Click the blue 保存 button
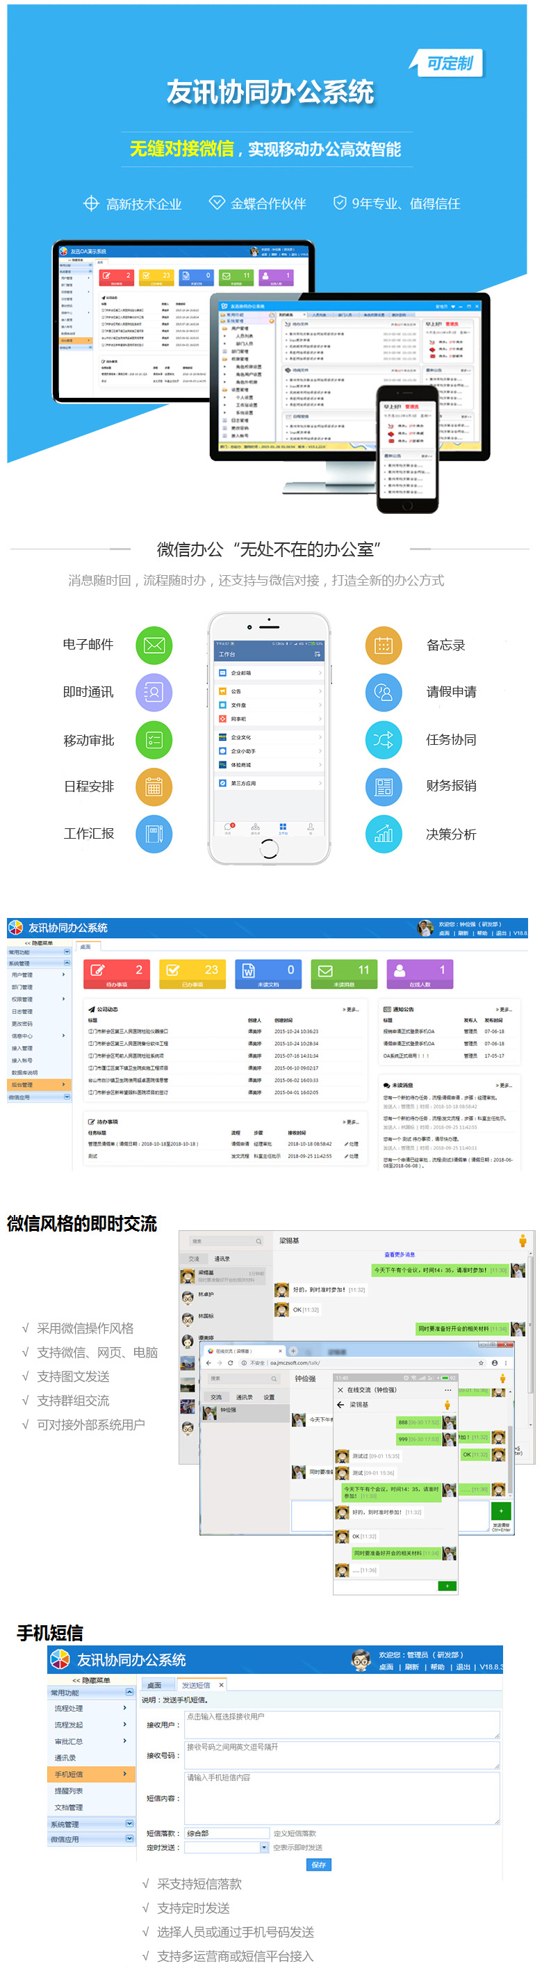The image size is (542, 1982). click(318, 1865)
